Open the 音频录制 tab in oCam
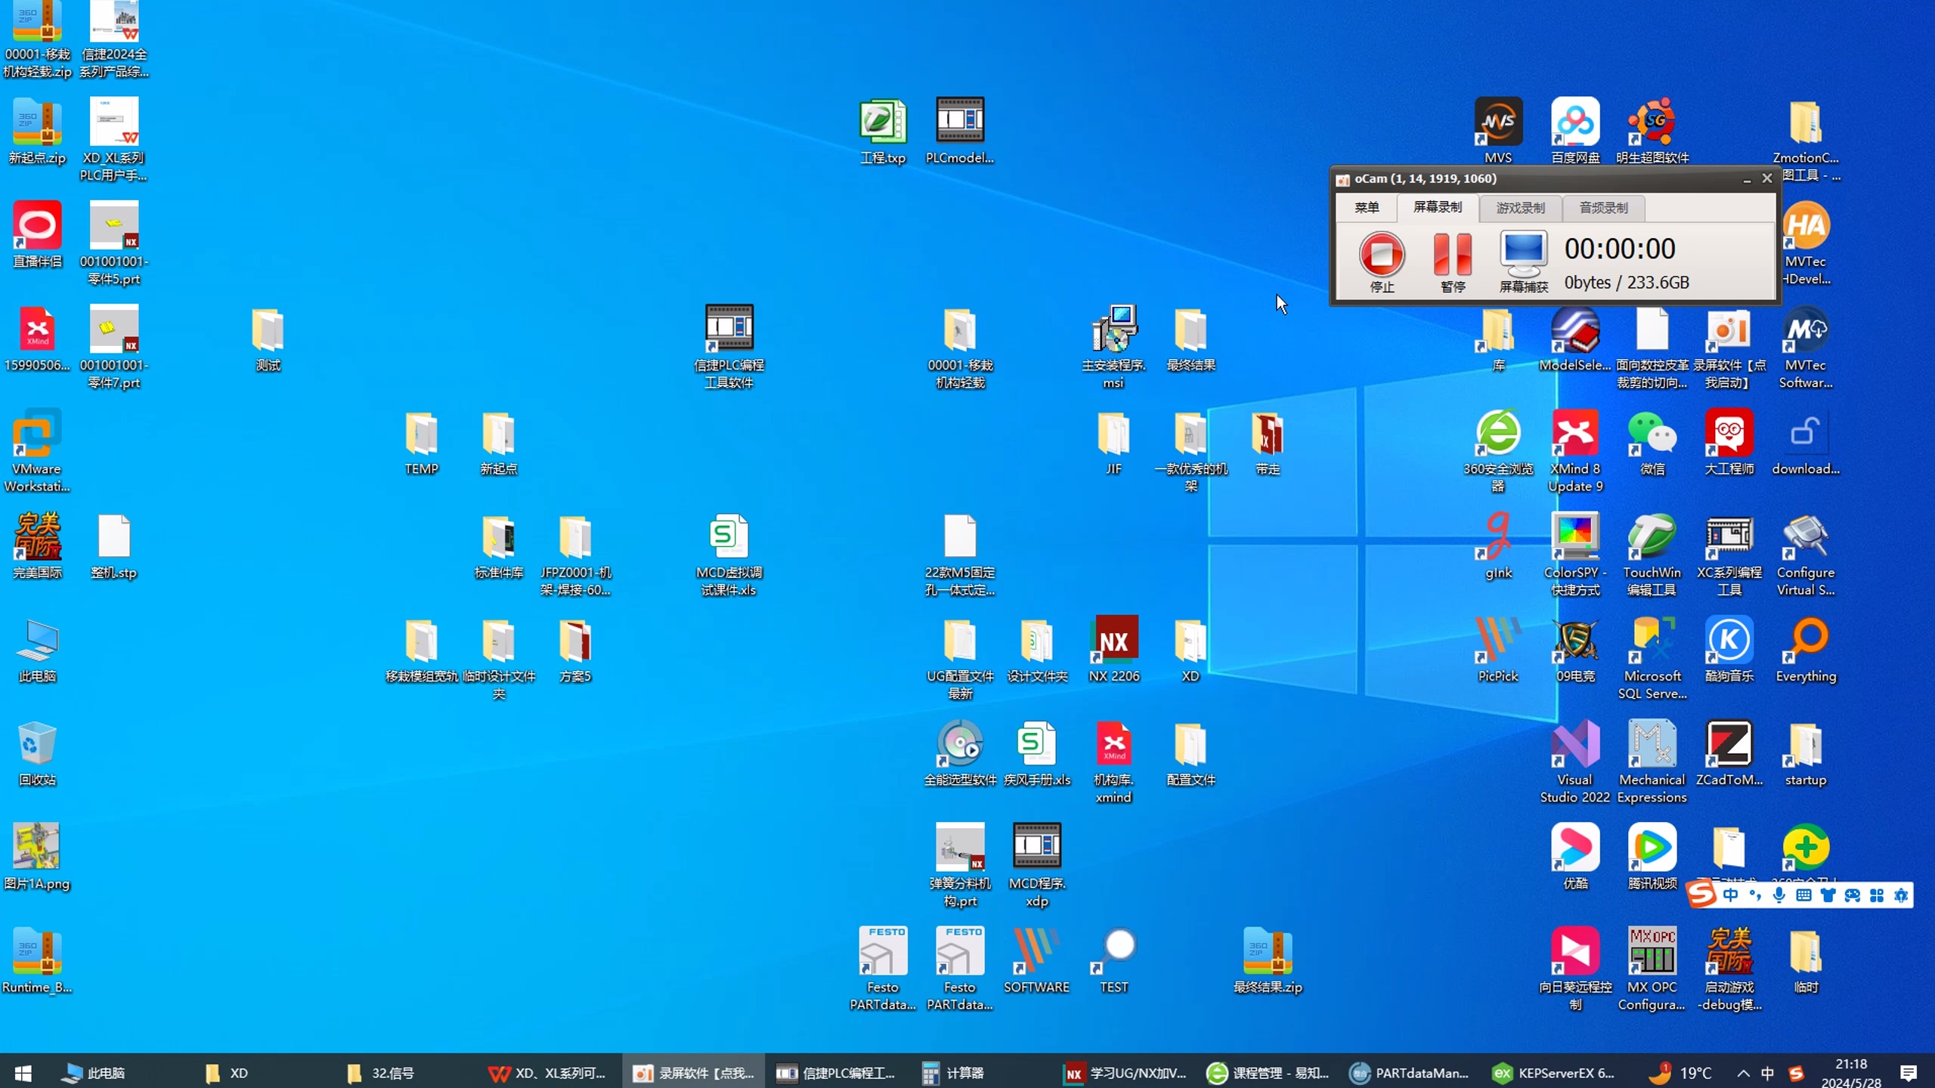 coord(1603,208)
